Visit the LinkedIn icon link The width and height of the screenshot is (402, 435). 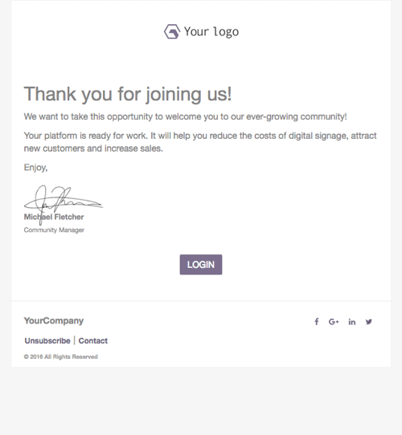click(351, 322)
